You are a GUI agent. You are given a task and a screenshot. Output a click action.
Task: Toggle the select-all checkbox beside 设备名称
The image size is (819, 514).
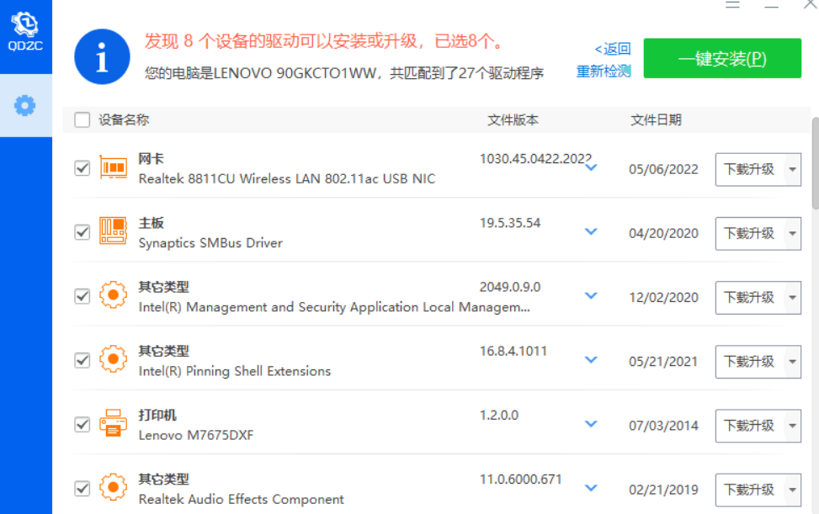(x=82, y=120)
